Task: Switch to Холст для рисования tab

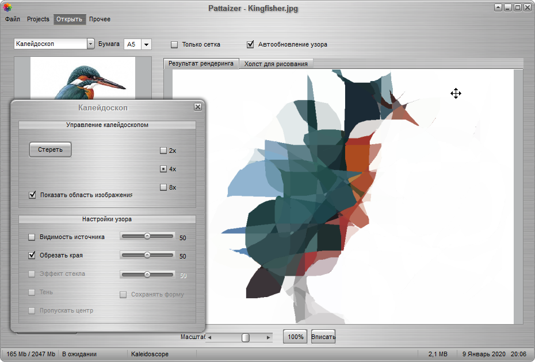Action: tap(276, 64)
